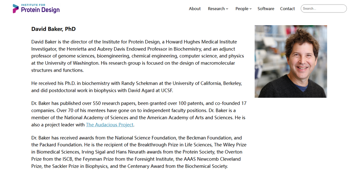Click paragraph starting "Dr. Baker has received awards"
The height and width of the screenshot is (173, 353).
click(x=139, y=152)
